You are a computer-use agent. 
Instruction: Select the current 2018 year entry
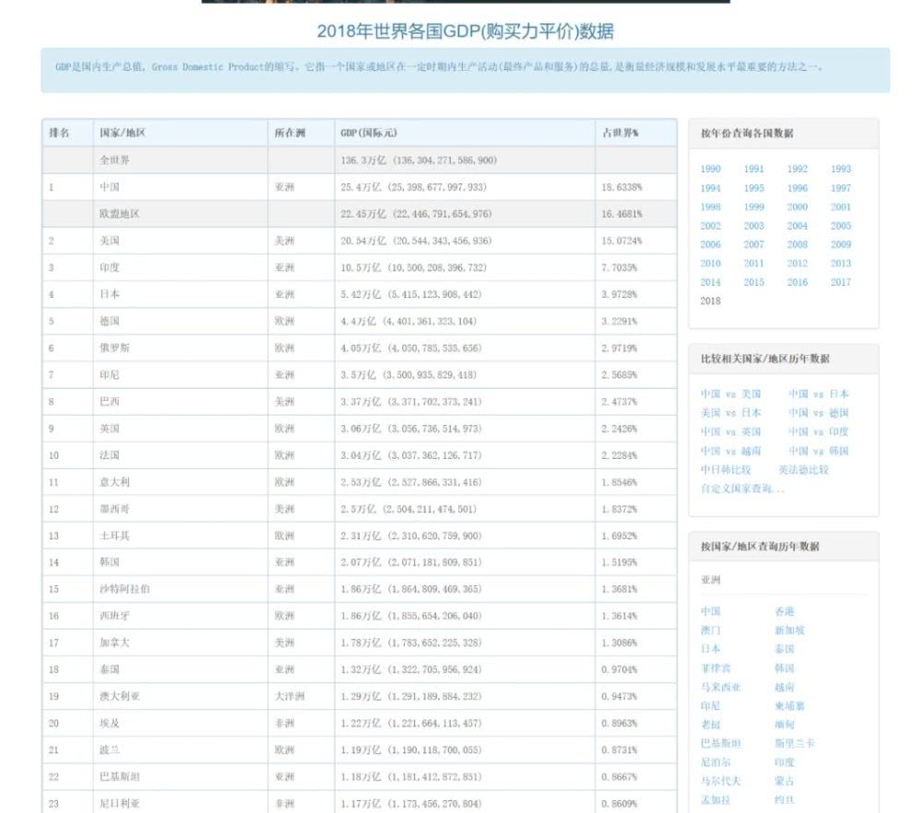tap(710, 301)
